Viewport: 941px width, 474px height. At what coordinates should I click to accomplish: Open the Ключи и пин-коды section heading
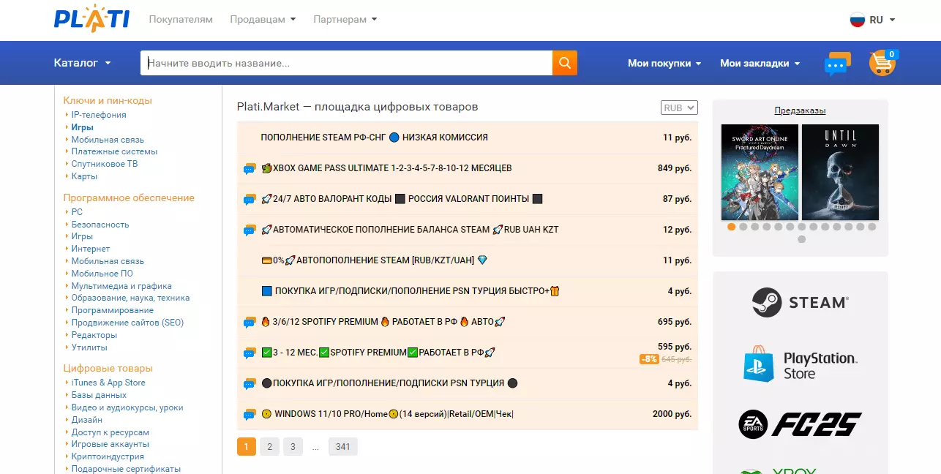tap(108, 101)
